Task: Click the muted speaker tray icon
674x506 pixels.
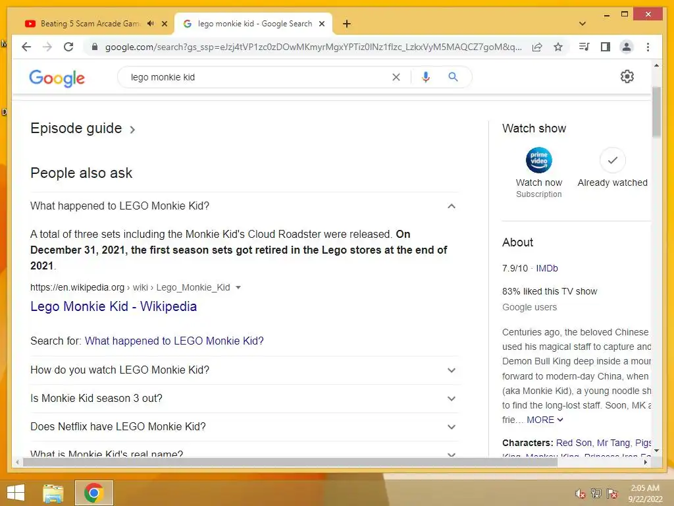Action: tap(581, 493)
